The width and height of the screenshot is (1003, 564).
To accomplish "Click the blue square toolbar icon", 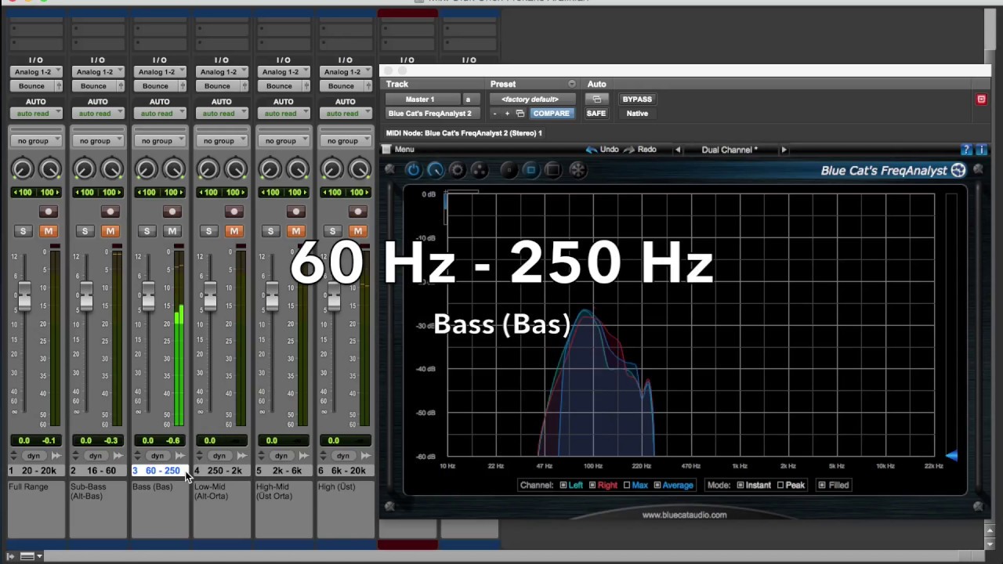I will point(530,170).
